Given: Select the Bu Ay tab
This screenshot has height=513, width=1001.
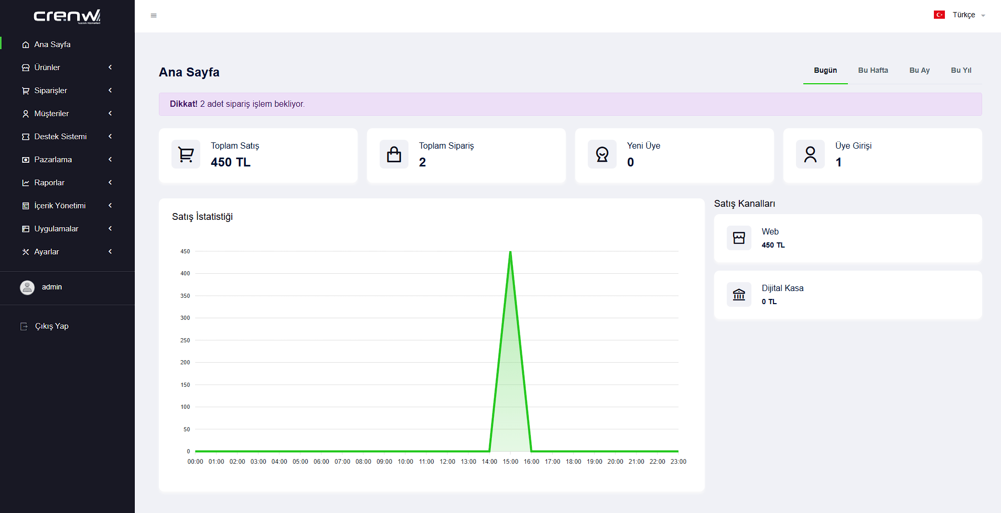Looking at the screenshot, I should click(x=919, y=70).
